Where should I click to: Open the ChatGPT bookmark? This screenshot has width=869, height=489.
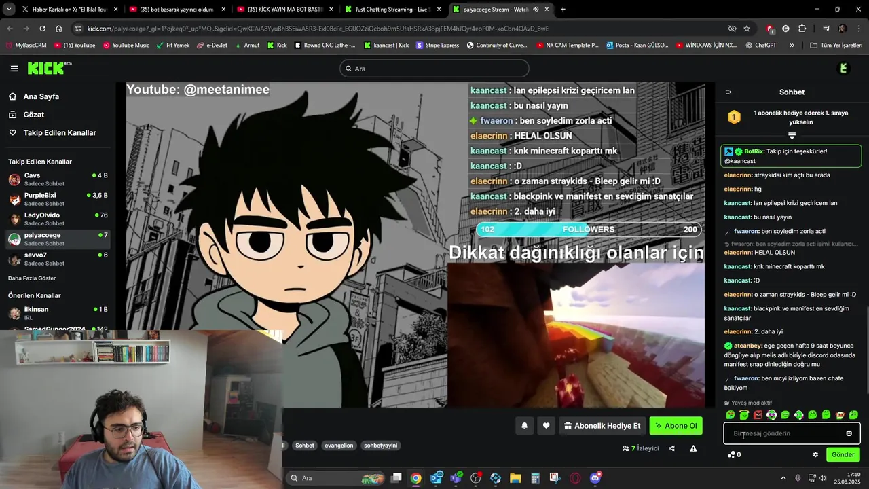click(x=760, y=46)
